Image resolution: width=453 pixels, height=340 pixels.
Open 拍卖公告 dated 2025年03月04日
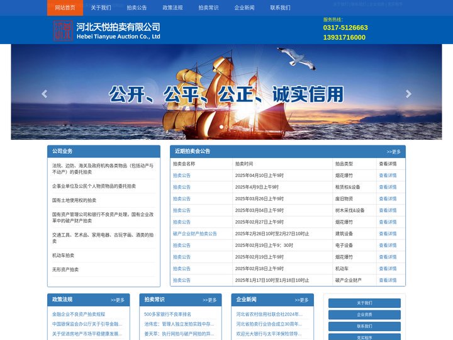pyautogui.click(x=182, y=210)
